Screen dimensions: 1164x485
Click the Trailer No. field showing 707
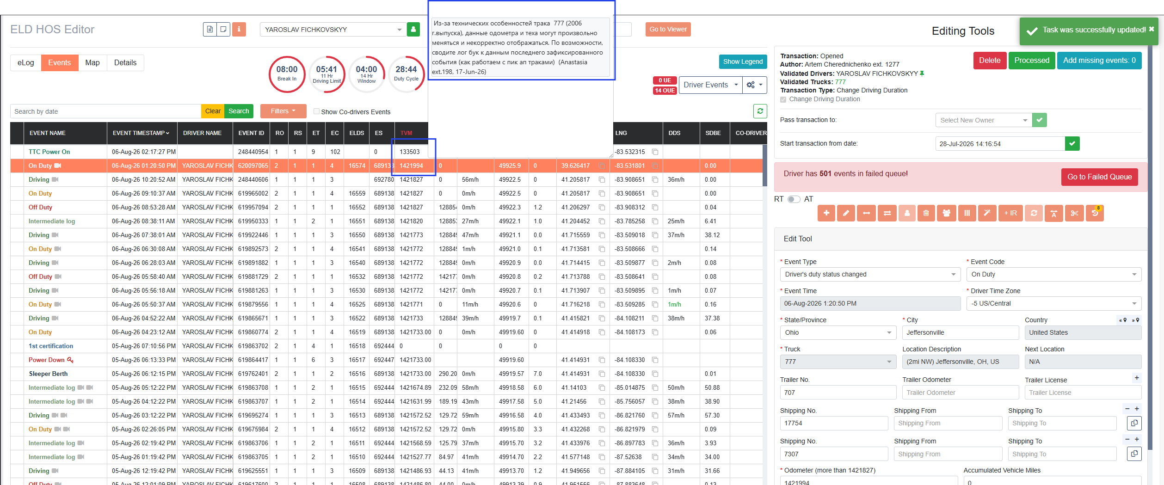pos(838,393)
